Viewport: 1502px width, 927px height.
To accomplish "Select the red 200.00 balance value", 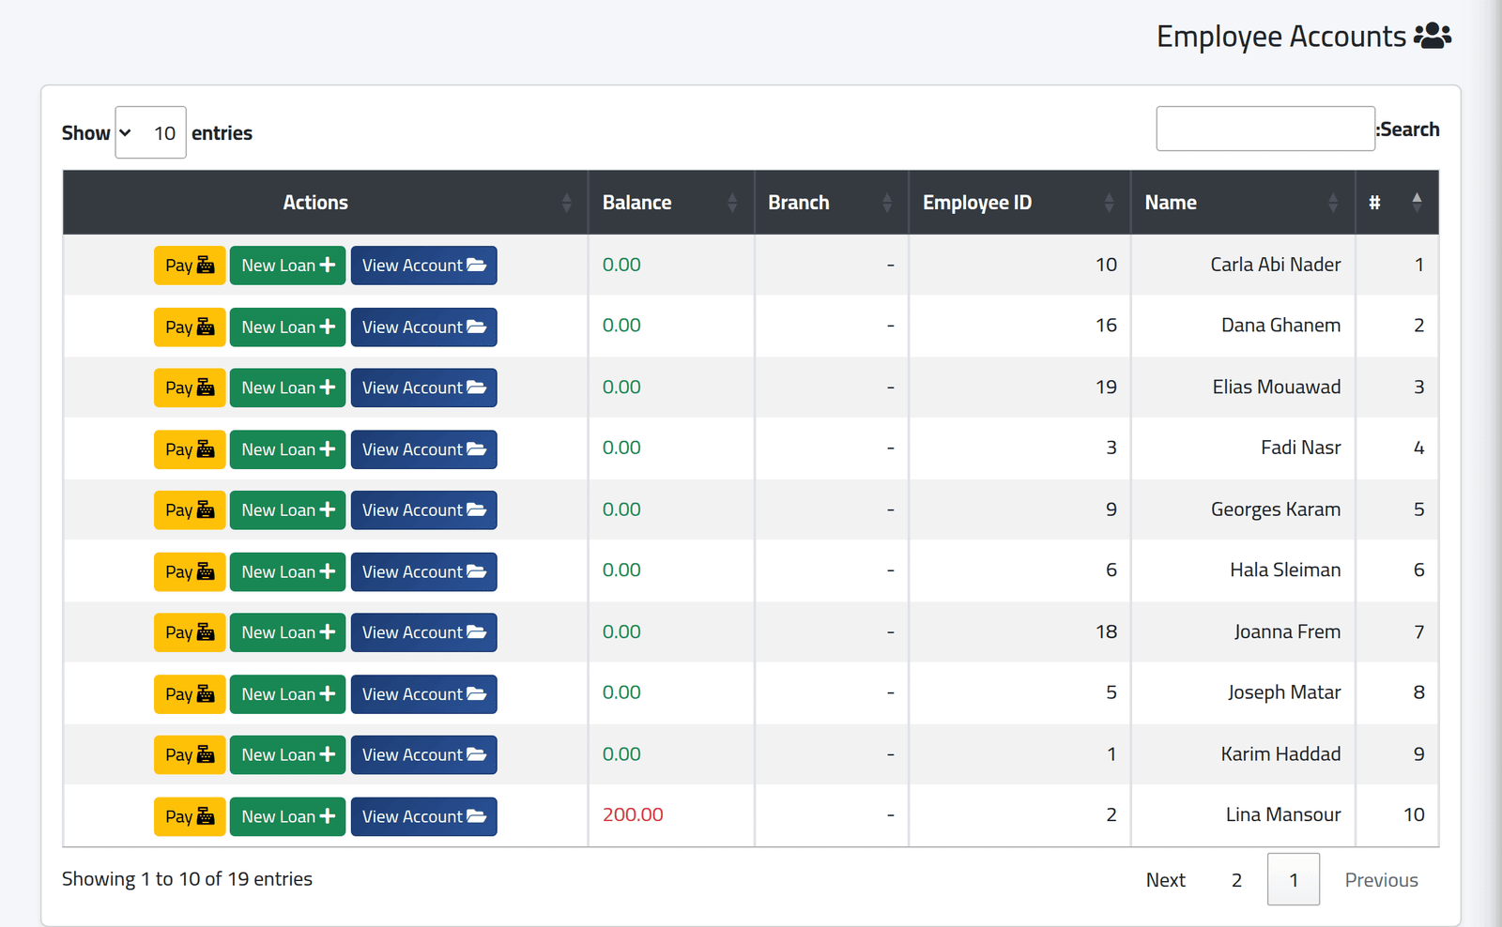I will (633, 814).
